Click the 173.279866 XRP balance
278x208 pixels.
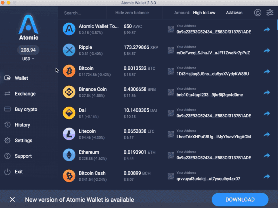pyautogui.click(x=141, y=47)
